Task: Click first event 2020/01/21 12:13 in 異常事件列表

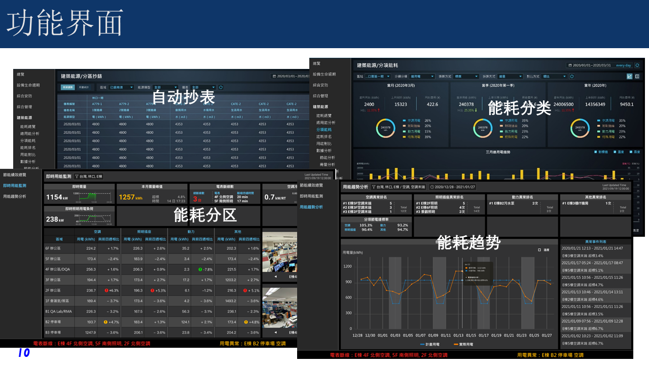Action: pyautogui.click(x=595, y=248)
